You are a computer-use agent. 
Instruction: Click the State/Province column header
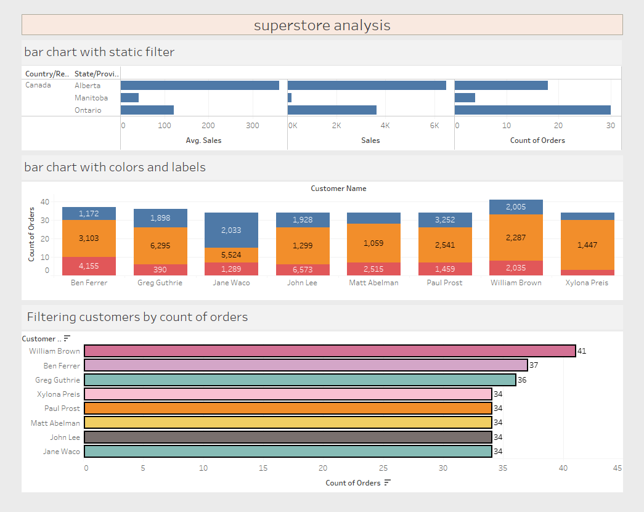(x=97, y=73)
